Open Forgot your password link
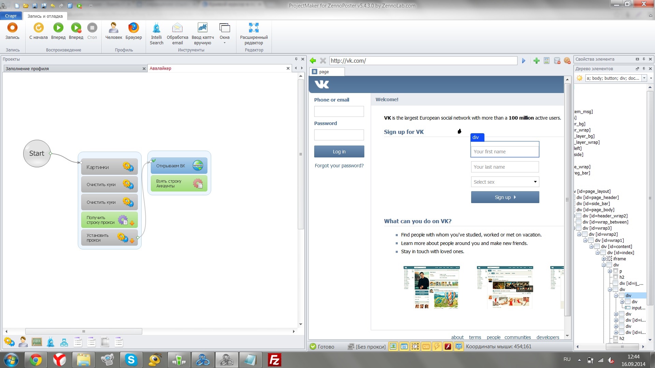 339,166
